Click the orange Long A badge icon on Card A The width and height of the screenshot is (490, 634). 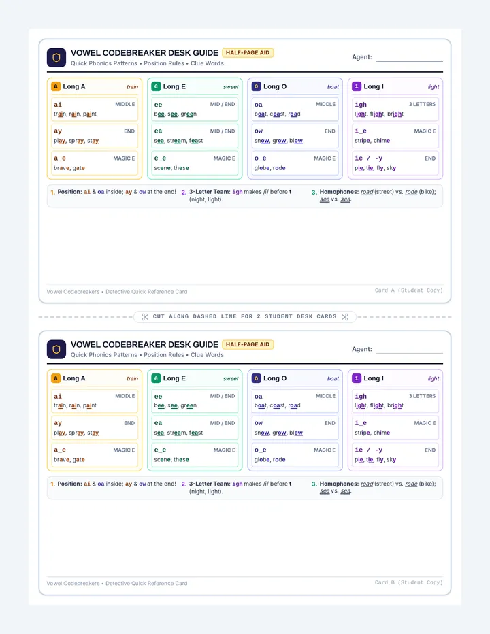tap(56, 86)
